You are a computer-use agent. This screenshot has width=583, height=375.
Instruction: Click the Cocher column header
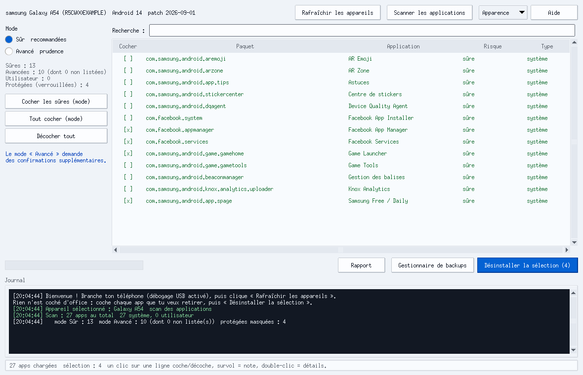pyautogui.click(x=128, y=46)
